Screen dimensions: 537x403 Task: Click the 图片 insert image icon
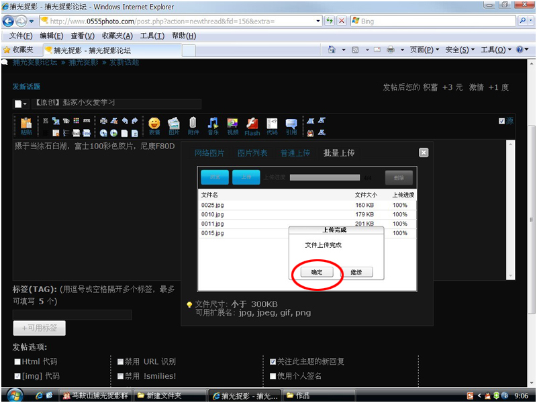[x=174, y=126]
